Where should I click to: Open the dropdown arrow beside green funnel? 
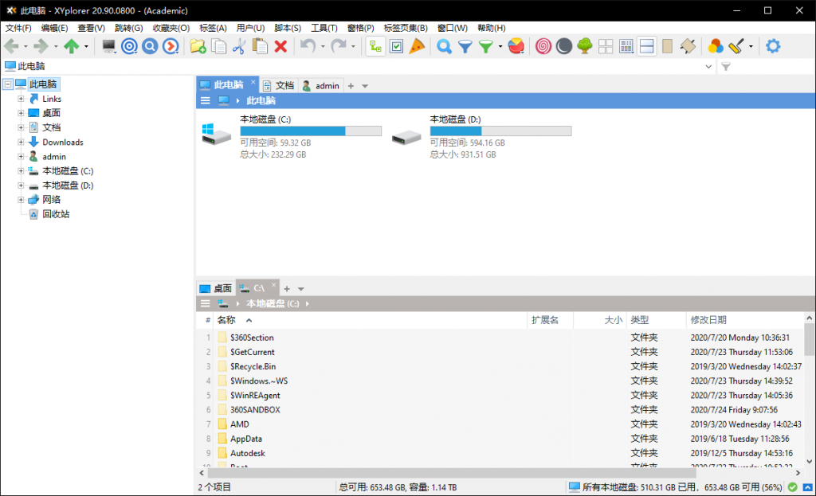[x=500, y=46]
